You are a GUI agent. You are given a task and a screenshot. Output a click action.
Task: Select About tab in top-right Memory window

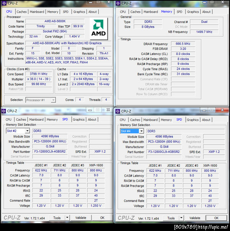pyautogui.click(x=206, y=12)
